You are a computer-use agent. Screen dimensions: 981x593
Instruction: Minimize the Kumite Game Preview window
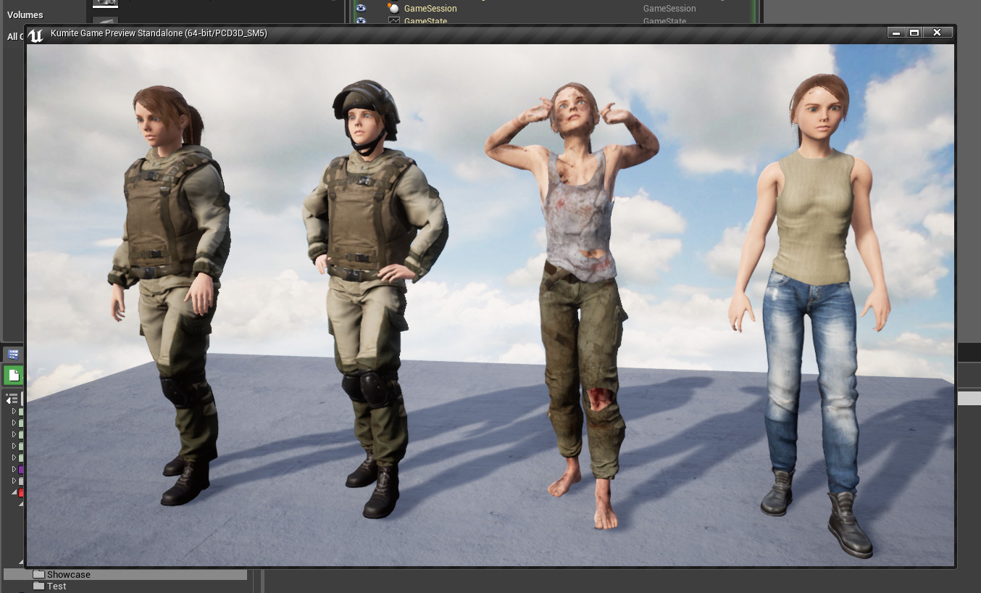[x=897, y=33]
